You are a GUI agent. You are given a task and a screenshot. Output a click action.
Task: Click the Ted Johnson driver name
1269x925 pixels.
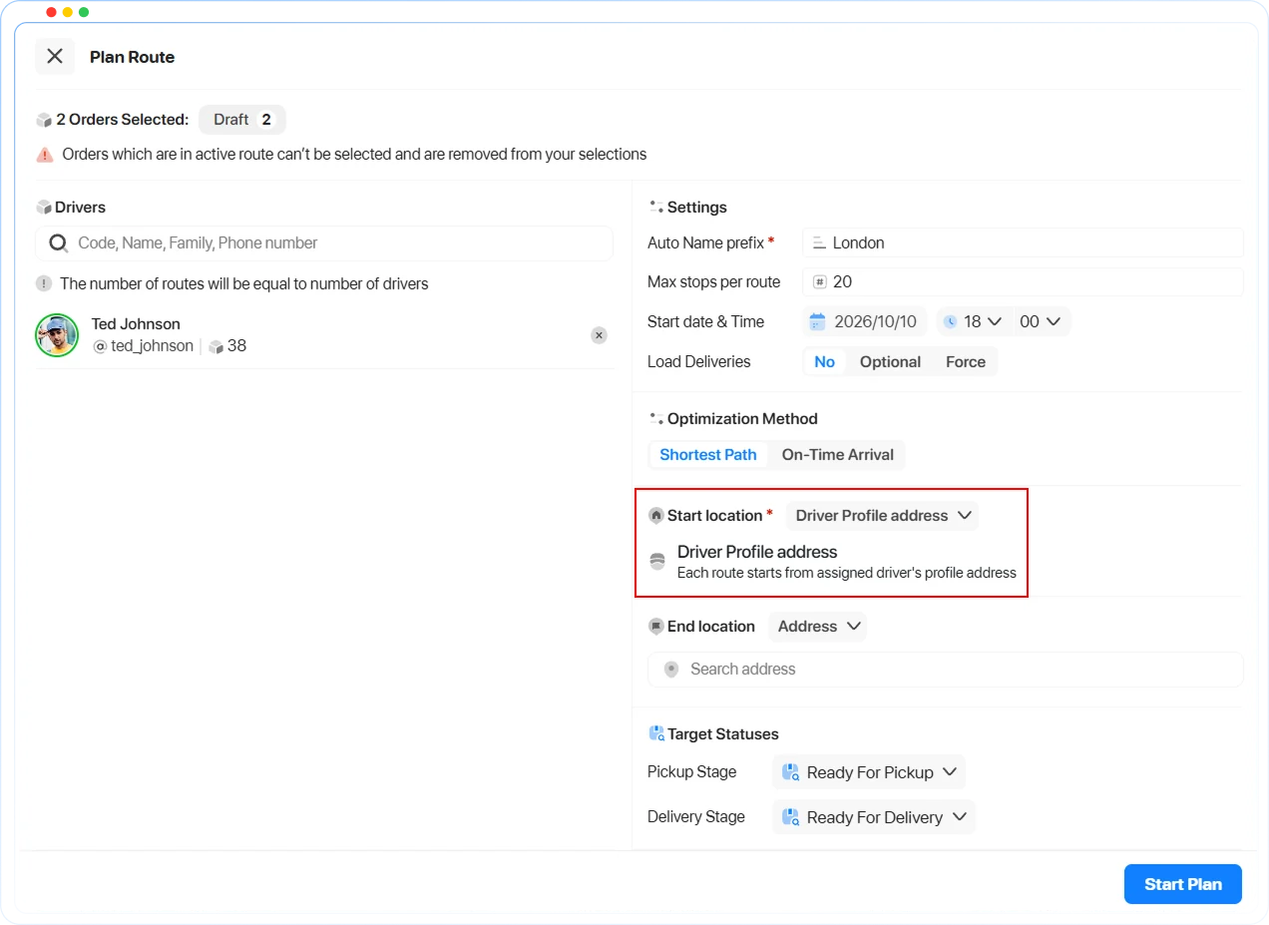point(136,324)
